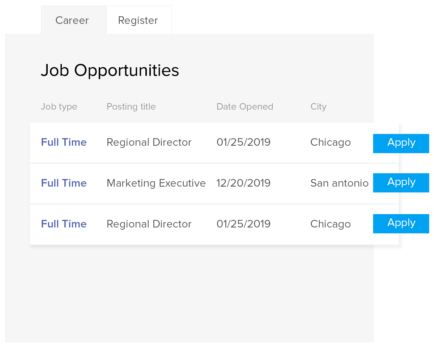Click the 12/20/2019 opened date

pyautogui.click(x=243, y=183)
